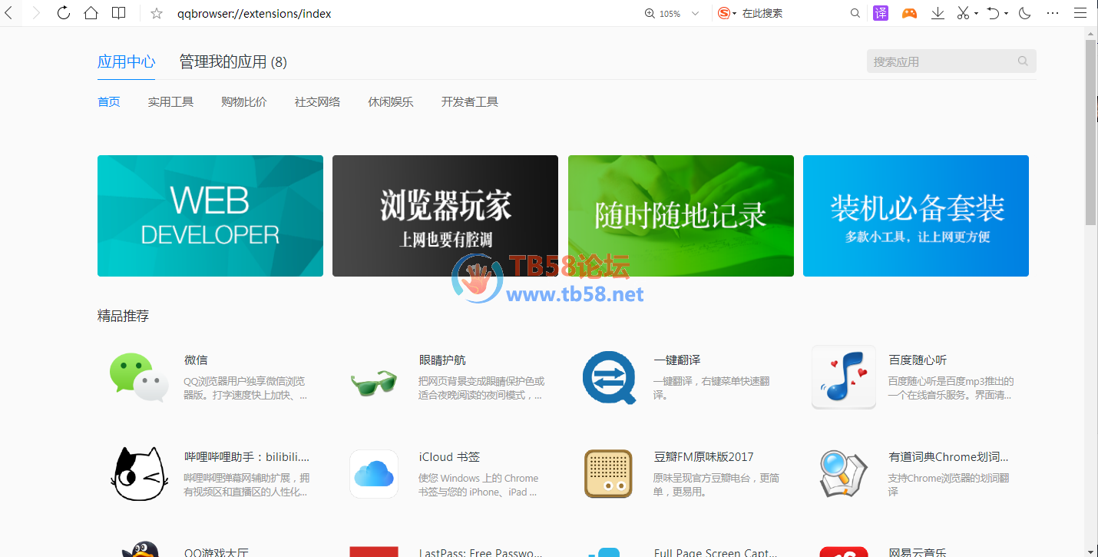Open the three-dots more tools menu

[x=1053, y=13]
